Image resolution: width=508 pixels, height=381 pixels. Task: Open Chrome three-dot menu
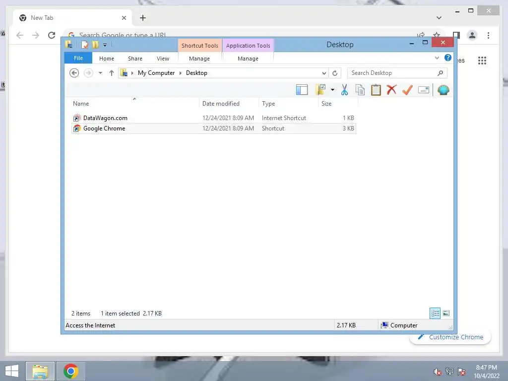tap(488, 35)
